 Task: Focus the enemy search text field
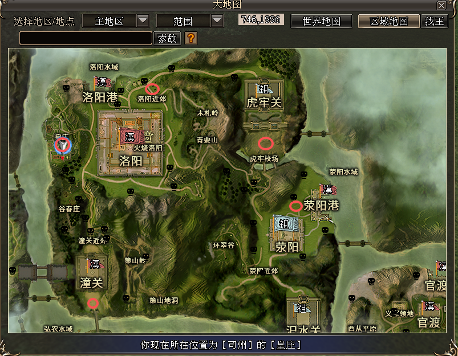click(x=86, y=38)
